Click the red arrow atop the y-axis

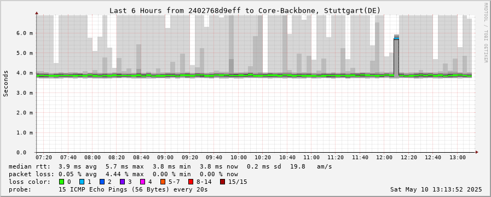coord(36,13)
